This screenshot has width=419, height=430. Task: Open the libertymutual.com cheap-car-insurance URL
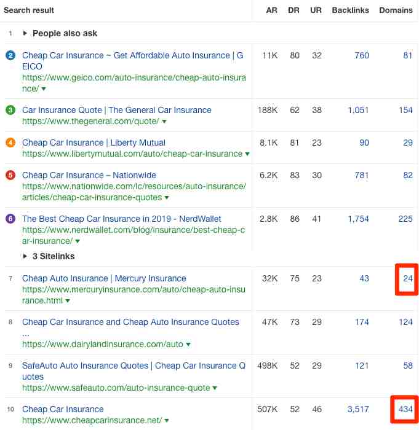point(132,154)
